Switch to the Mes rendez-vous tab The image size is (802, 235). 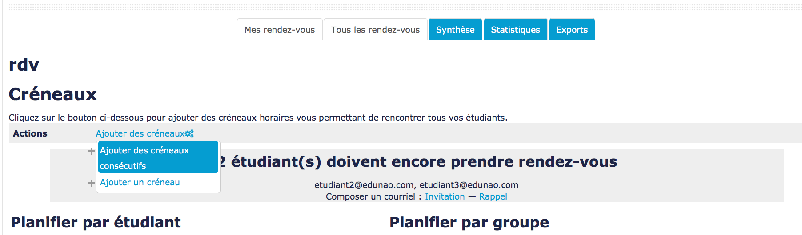[280, 30]
